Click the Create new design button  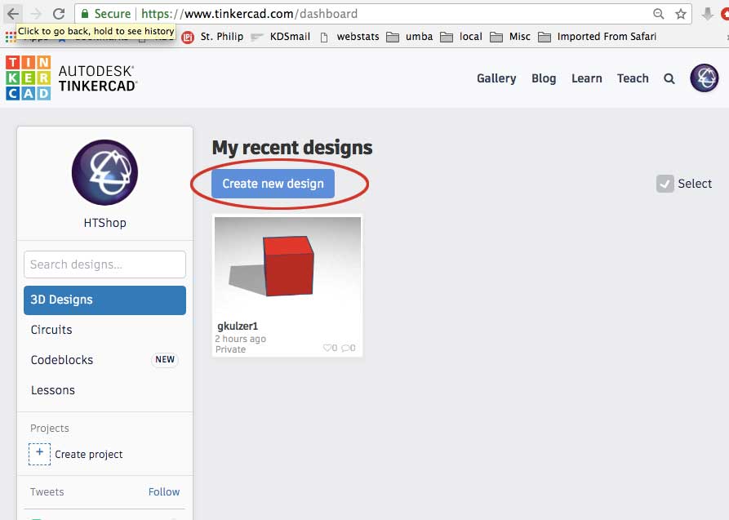pos(273,184)
